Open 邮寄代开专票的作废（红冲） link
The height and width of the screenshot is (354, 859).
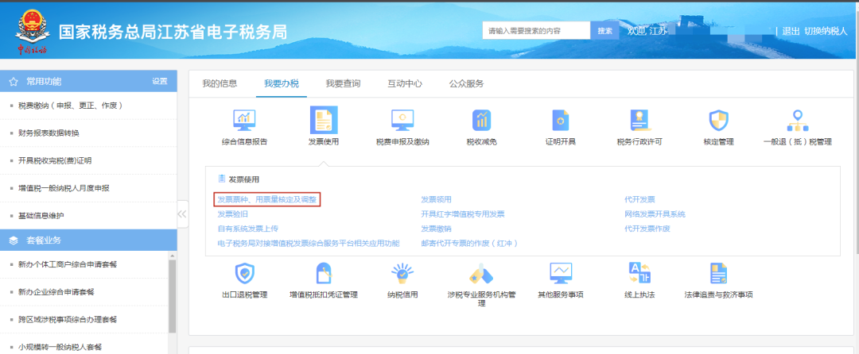(469, 243)
